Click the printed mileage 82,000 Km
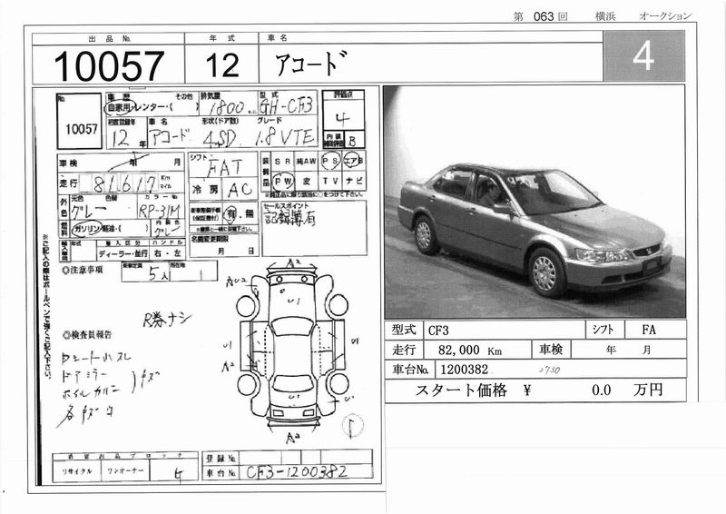This screenshot has height=514, width=726. (x=470, y=350)
